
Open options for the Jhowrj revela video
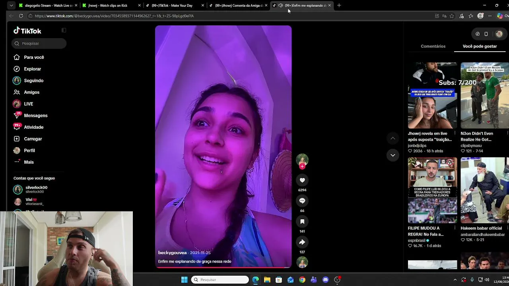click(455, 133)
